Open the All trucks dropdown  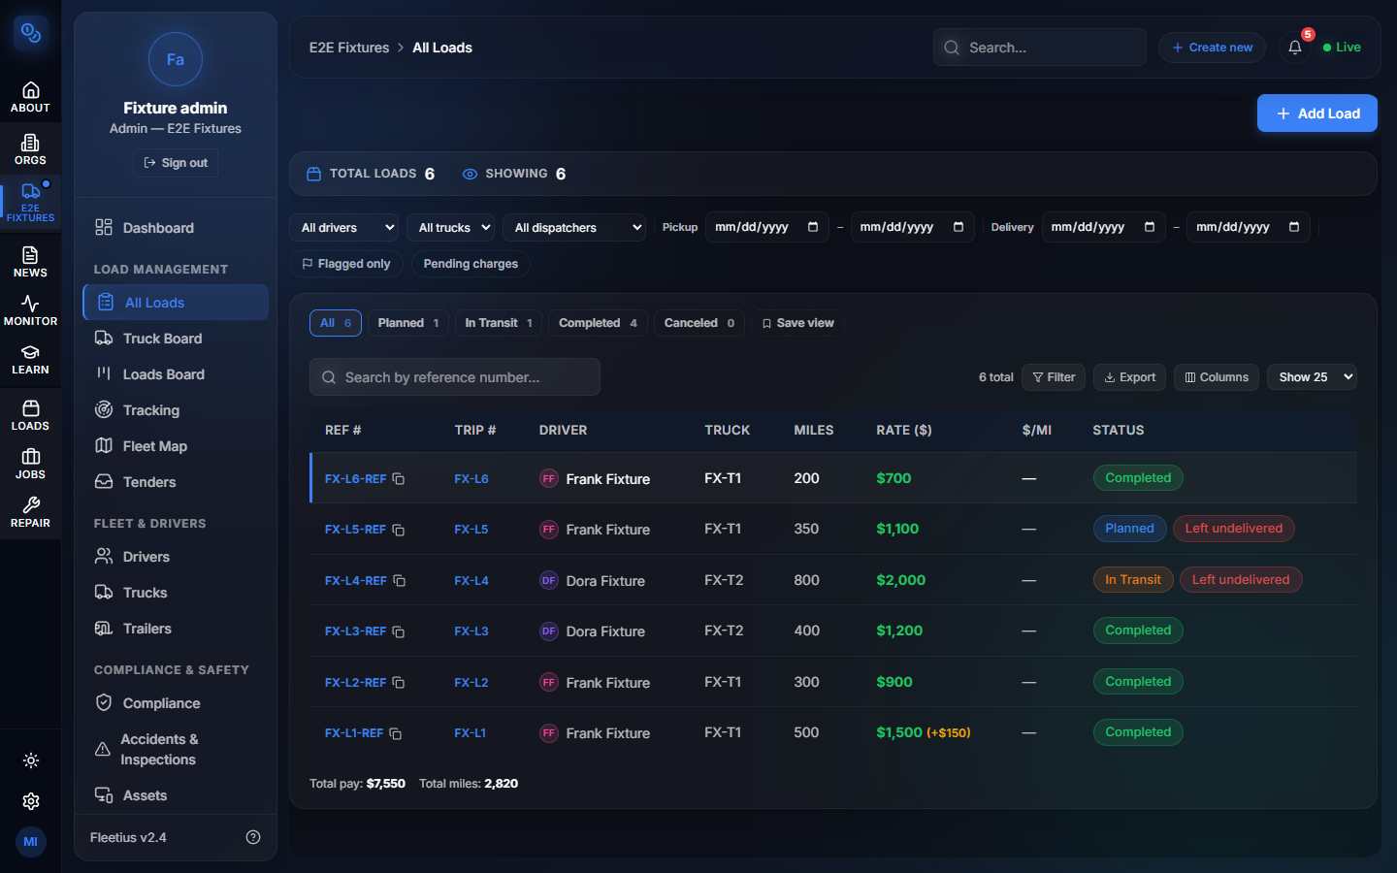tap(451, 228)
